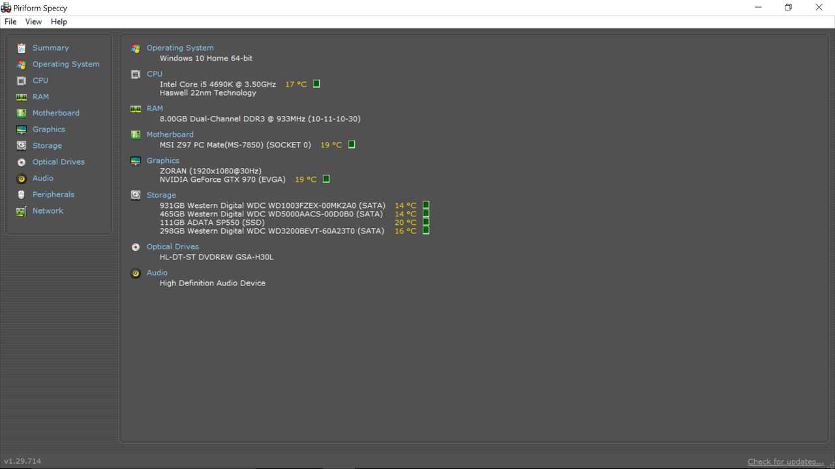
Task: Click the CPU heading link in the summary
Action: (x=155, y=74)
